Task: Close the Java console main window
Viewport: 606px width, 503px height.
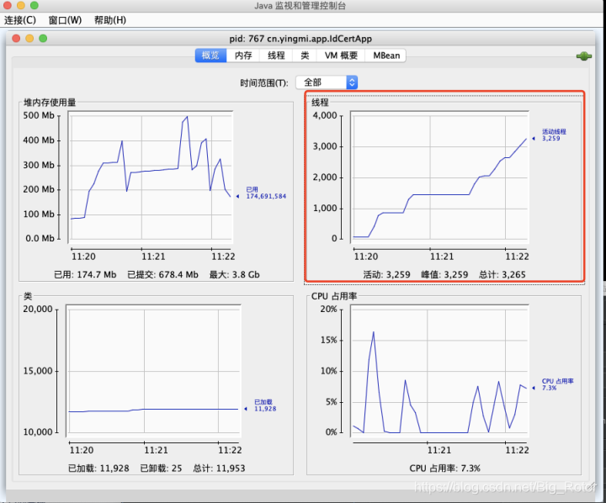Action: pyautogui.click(x=8, y=5)
